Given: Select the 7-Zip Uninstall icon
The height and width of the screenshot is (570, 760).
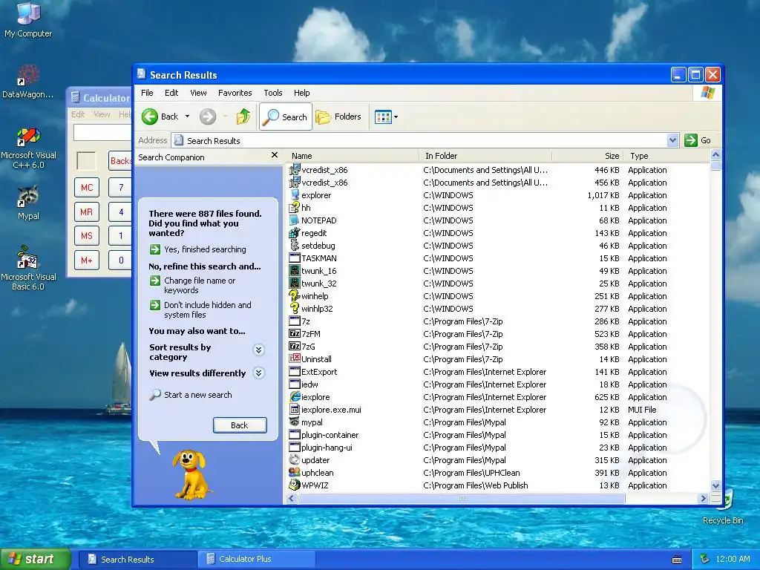Looking at the screenshot, I should pyautogui.click(x=294, y=358).
